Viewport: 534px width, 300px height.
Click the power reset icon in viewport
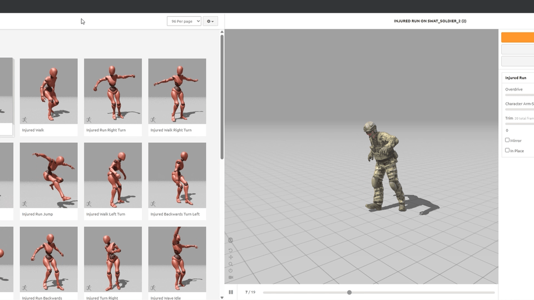pos(231,271)
